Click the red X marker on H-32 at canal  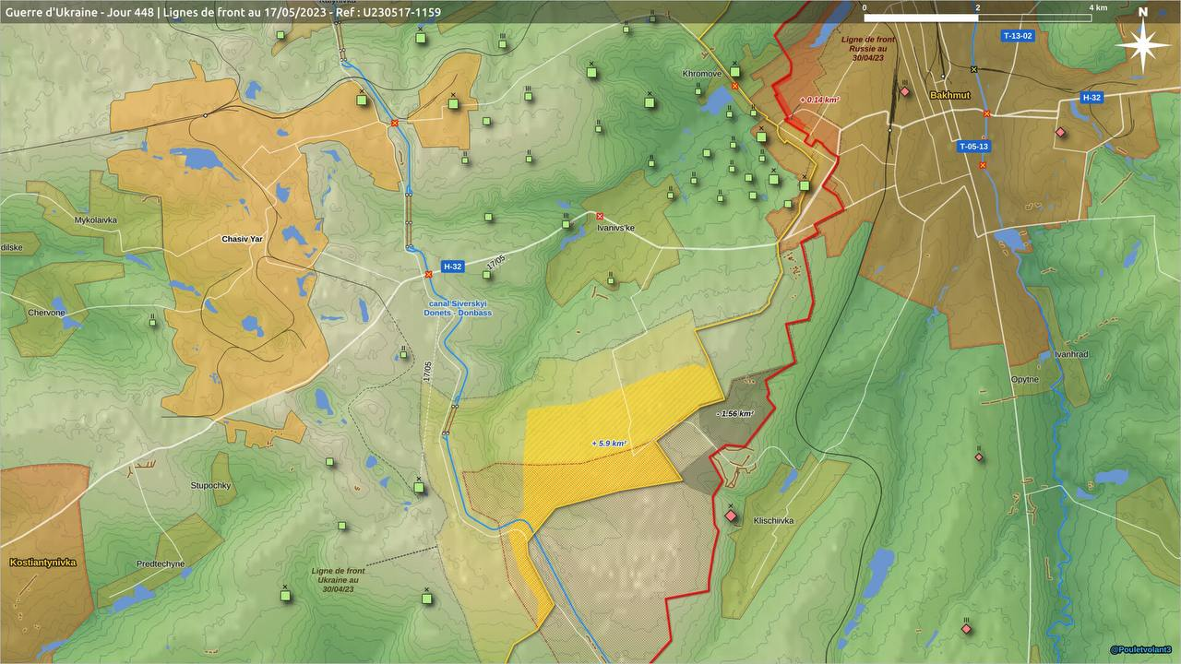pos(428,275)
